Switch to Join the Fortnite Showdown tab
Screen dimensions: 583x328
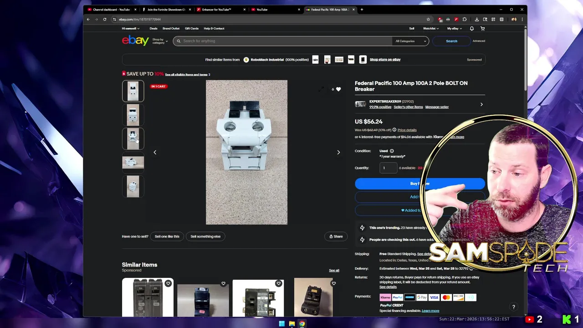tap(167, 9)
